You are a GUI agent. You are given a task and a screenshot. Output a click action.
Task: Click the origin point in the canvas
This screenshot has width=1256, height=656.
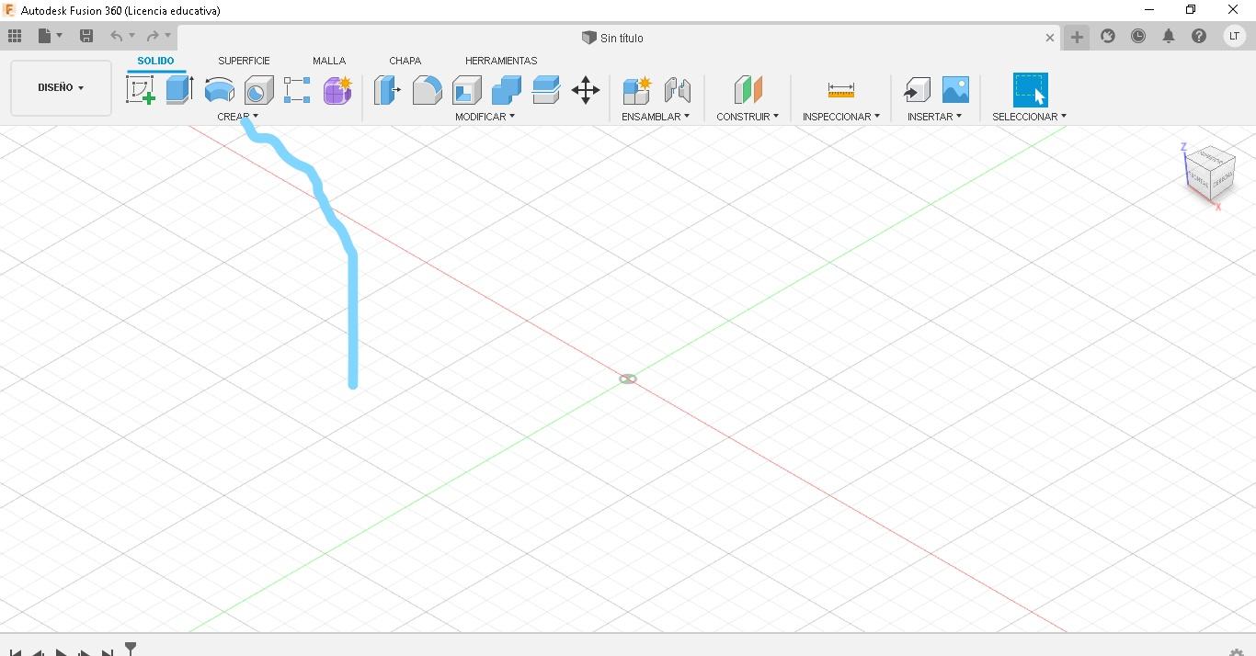(x=628, y=379)
